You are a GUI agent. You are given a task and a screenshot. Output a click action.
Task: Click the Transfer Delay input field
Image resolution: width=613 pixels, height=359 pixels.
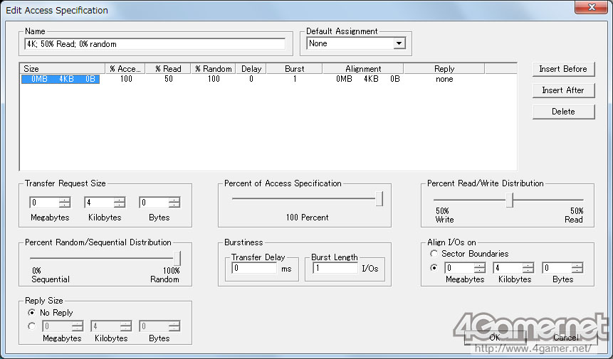(x=254, y=269)
